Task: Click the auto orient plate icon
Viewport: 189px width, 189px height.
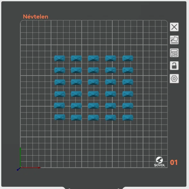Action: tap(174, 40)
